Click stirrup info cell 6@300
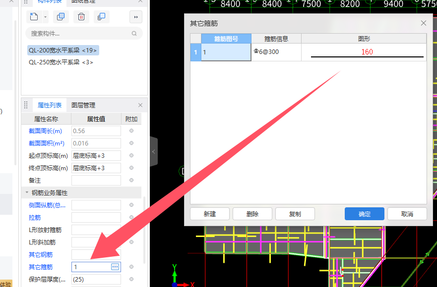 coord(276,52)
